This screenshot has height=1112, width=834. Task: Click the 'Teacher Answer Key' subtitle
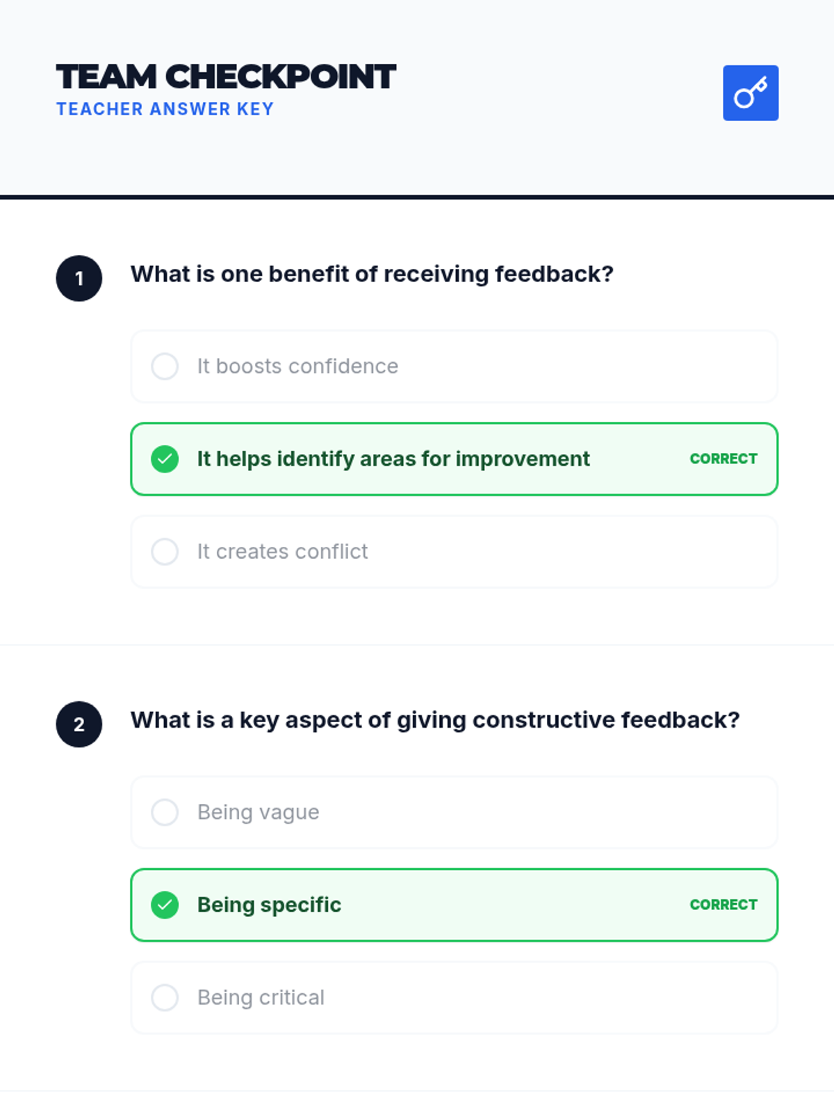[165, 109]
